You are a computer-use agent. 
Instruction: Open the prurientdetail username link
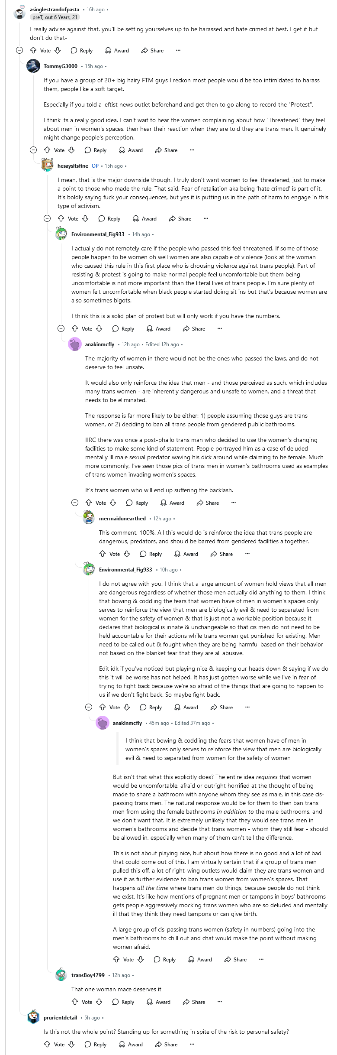(x=60, y=1018)
